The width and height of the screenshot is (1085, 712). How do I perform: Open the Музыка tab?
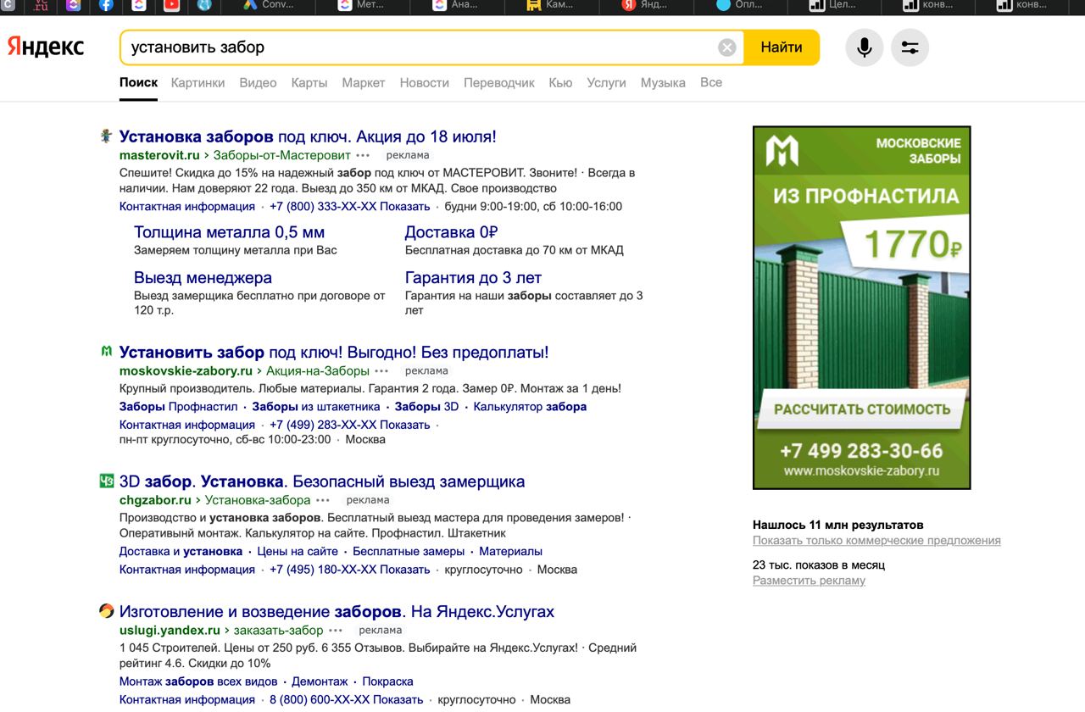pyautogui.click(x=663, y=83)
